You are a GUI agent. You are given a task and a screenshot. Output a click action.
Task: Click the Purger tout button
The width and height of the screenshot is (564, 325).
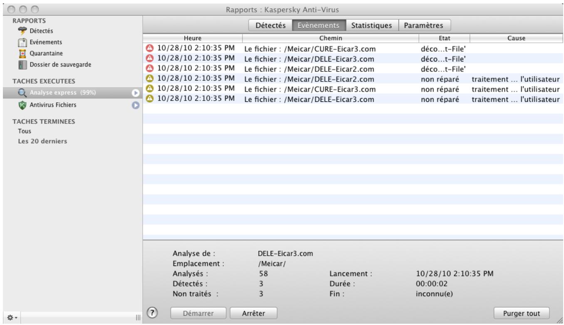522,313
